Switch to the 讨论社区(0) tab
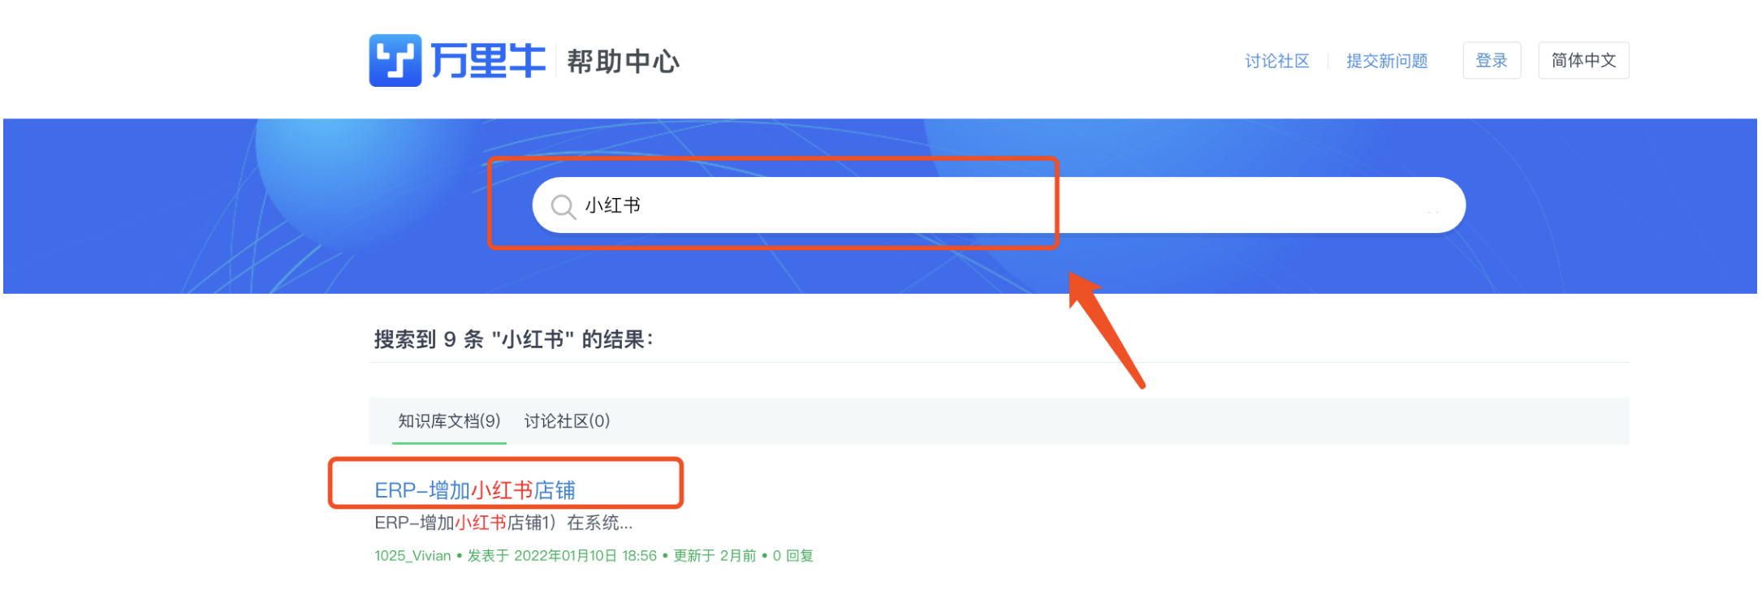Image resolution: width=1762 pixels, height=599 pixels. tap(567, 421)
